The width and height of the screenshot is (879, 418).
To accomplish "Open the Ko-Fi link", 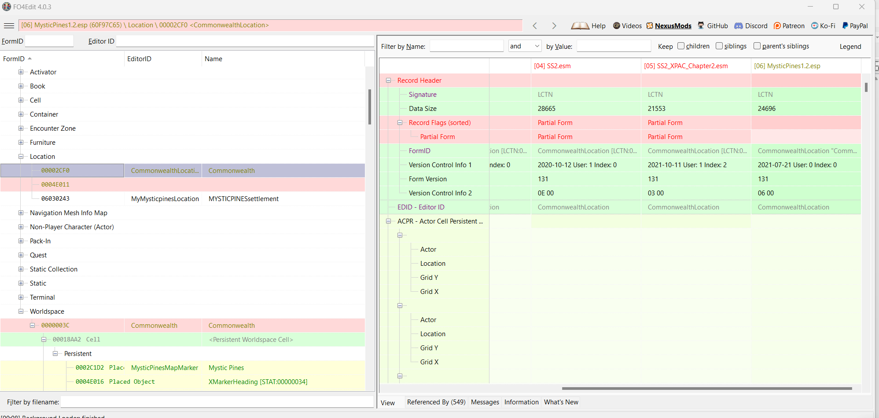I will pos(823,26).
